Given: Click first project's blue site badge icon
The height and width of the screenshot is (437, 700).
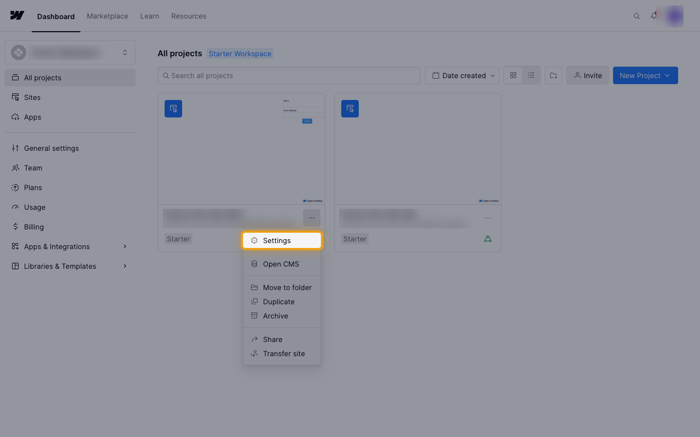Looking at the screenshot, I should tap(173, 108).
